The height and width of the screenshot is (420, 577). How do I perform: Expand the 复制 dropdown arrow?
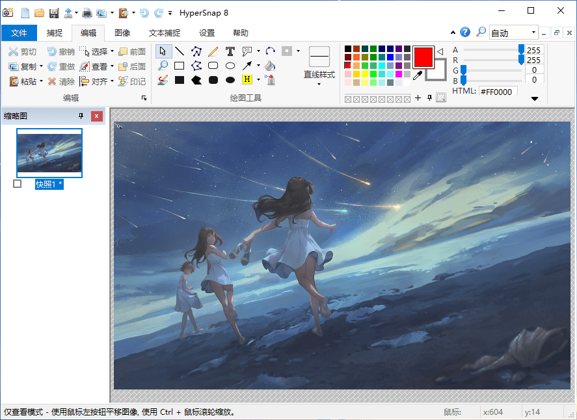(41, 66)
